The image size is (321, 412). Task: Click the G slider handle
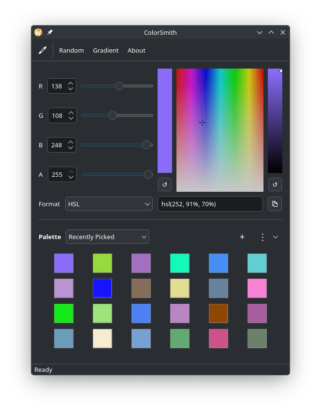point(113,115)
